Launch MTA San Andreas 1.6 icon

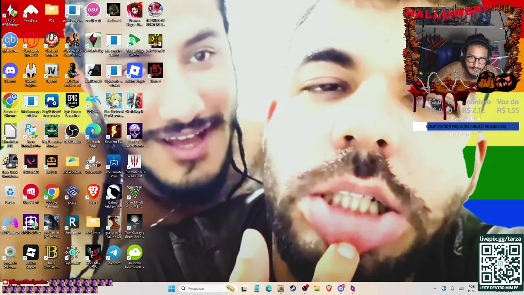coord(72,75)
